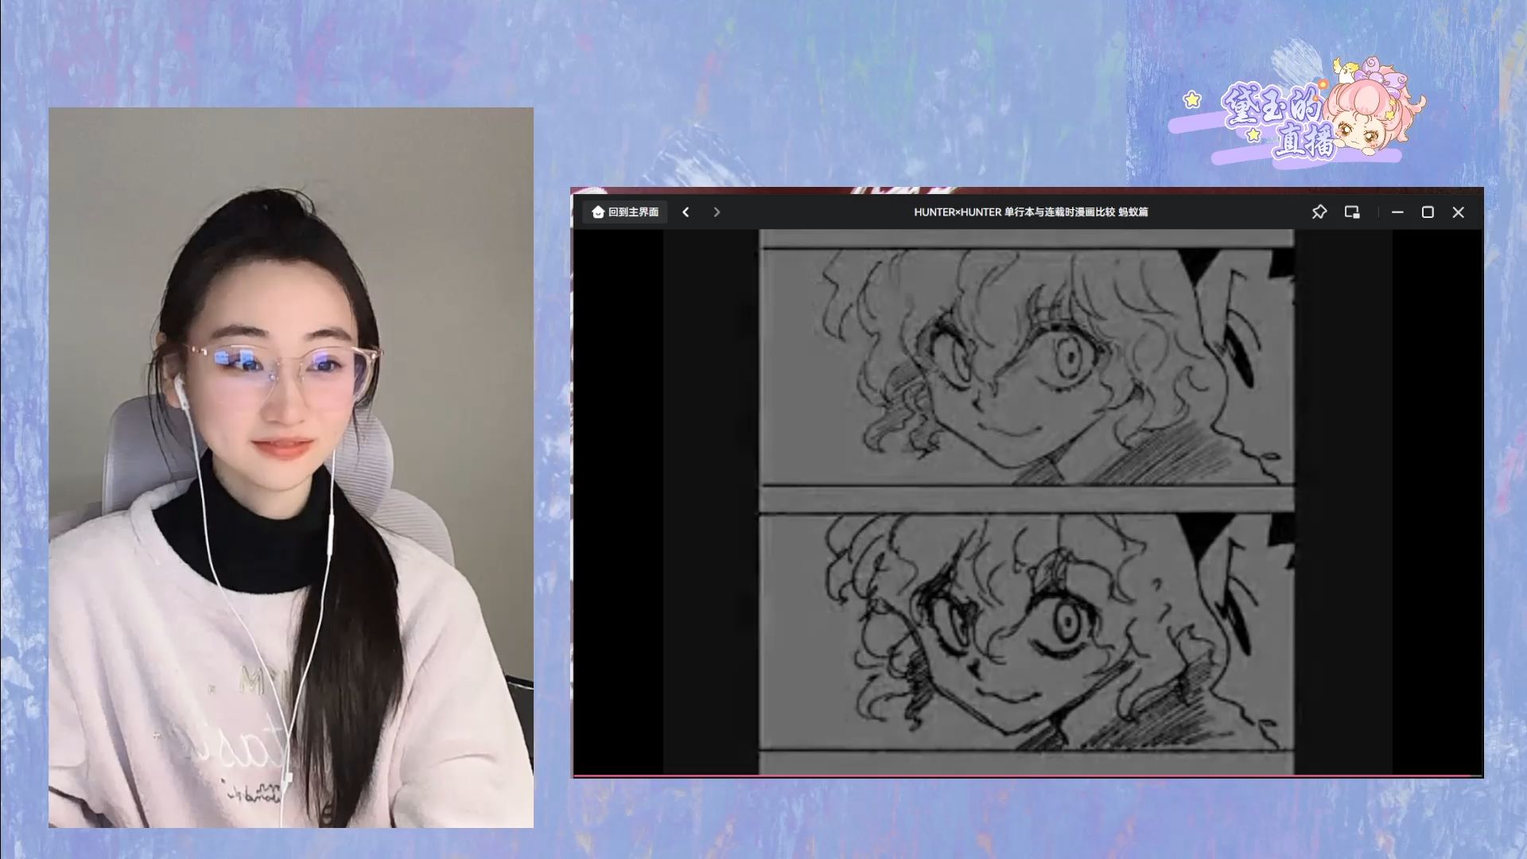1527x859 pixels.
Task: Maximize the manga viewer window
Action: tap(1428, 212)
